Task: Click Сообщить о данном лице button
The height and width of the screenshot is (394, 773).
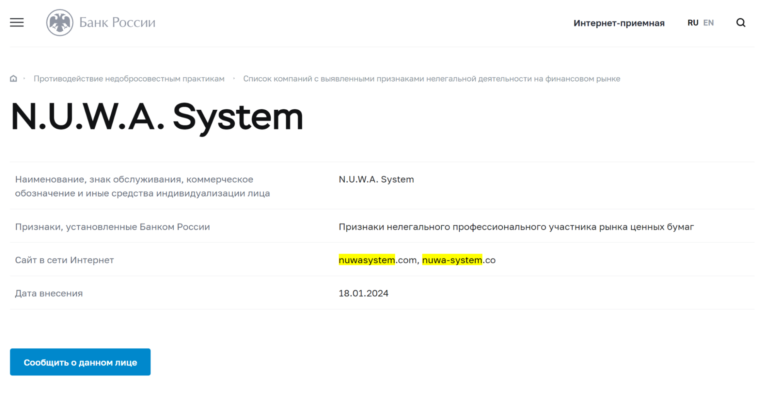Action: point(80,362)
